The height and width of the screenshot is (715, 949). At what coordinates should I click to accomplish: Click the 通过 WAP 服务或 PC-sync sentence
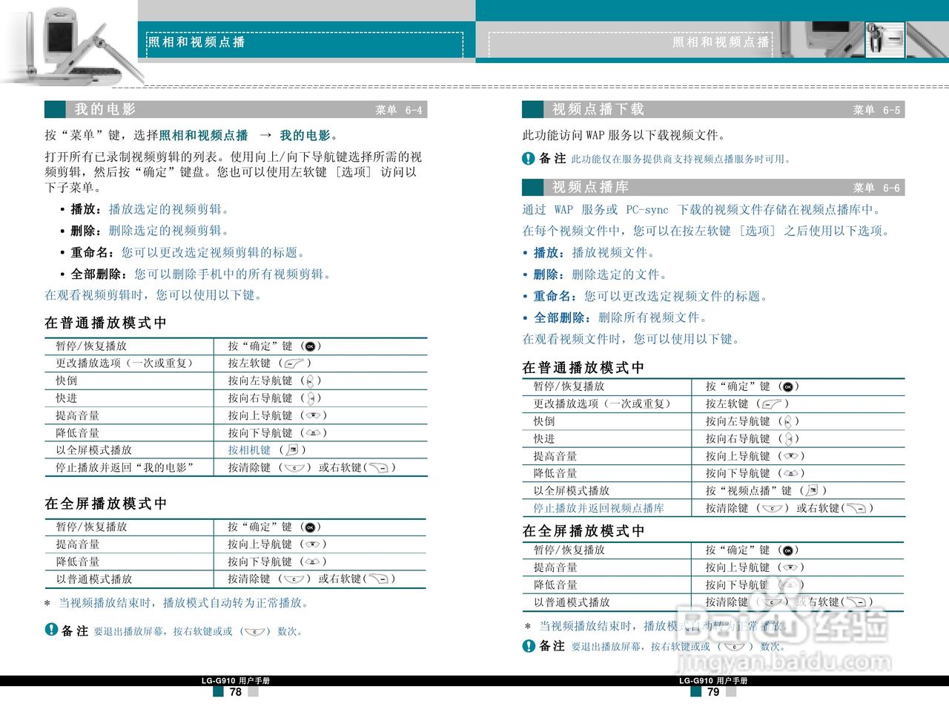coord(702,210)
